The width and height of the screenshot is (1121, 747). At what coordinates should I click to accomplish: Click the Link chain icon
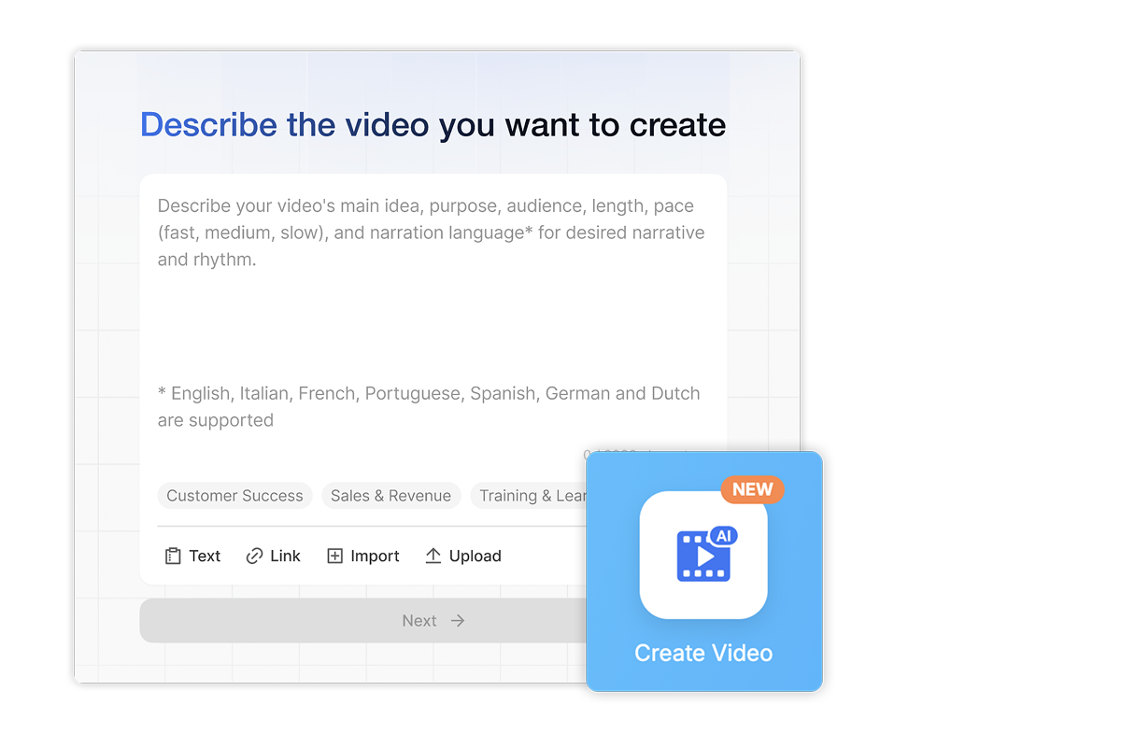click(253, 556)
